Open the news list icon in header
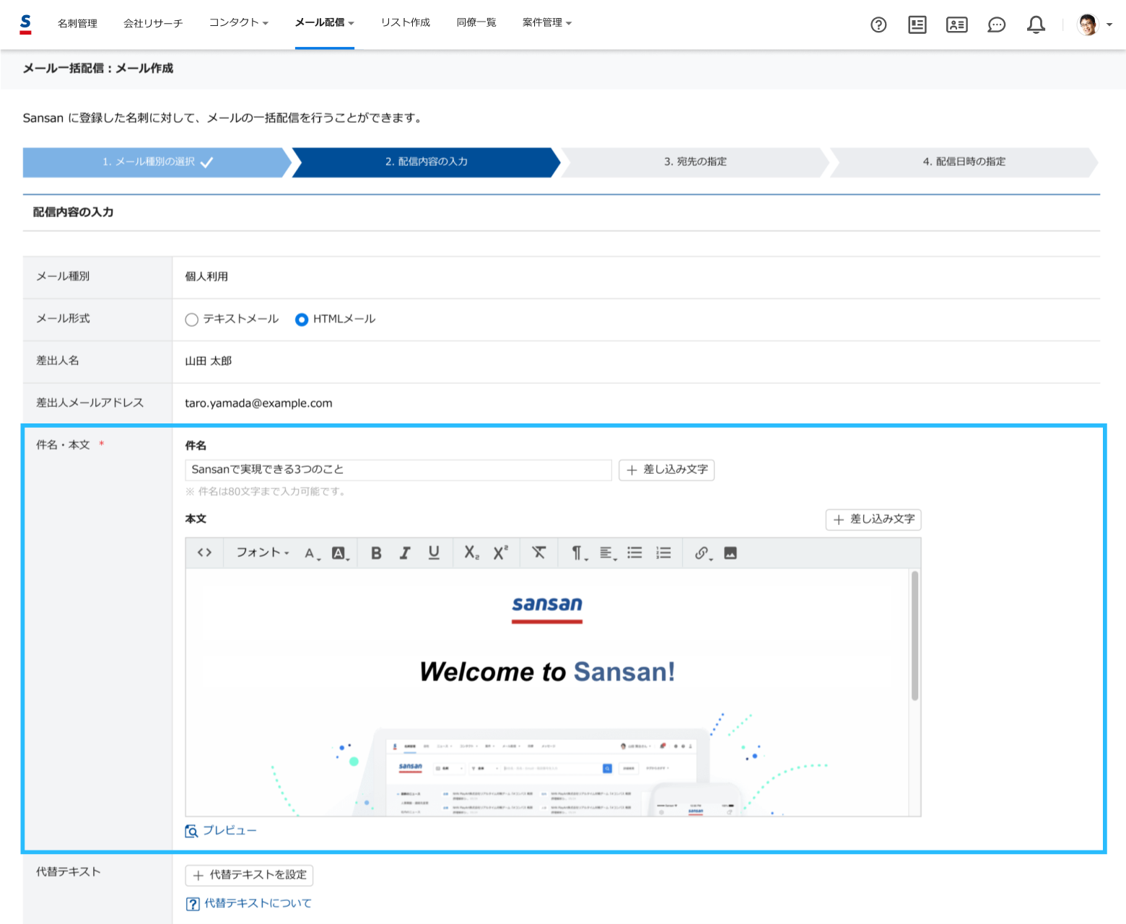The width and height of the screenshot is (1126, 924). click(x=917, y=25)
